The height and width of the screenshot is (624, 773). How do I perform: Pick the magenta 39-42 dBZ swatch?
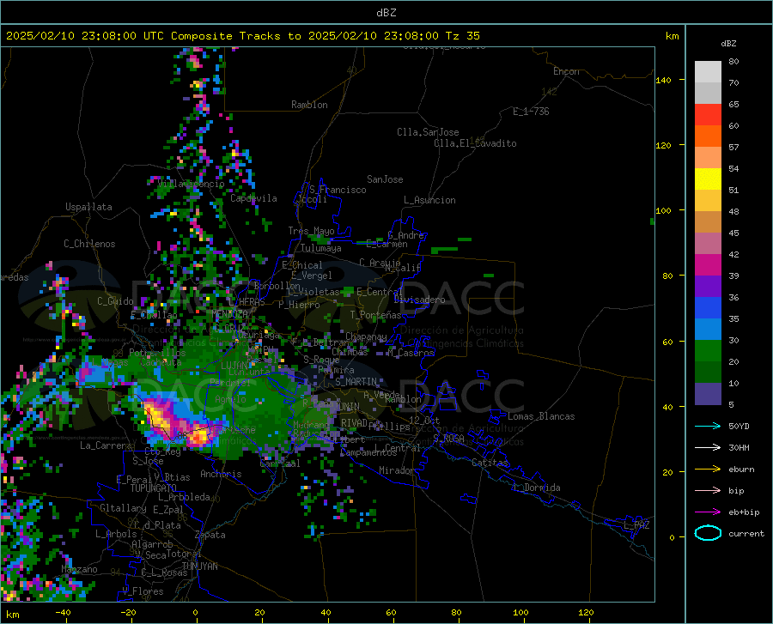click(x=708, y=265)
